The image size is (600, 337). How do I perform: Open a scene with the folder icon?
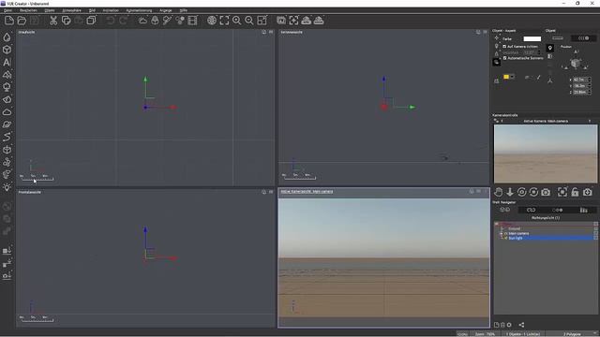22,21
